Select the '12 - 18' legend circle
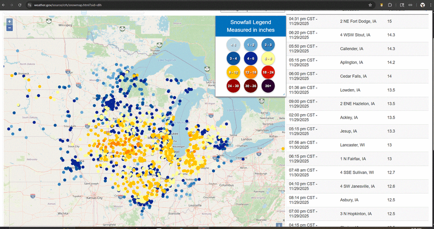The height and width of the screenshot is (229, 434). 251,72
